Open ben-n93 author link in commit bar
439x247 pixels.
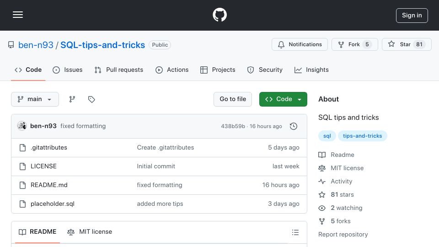coord(43,126)
